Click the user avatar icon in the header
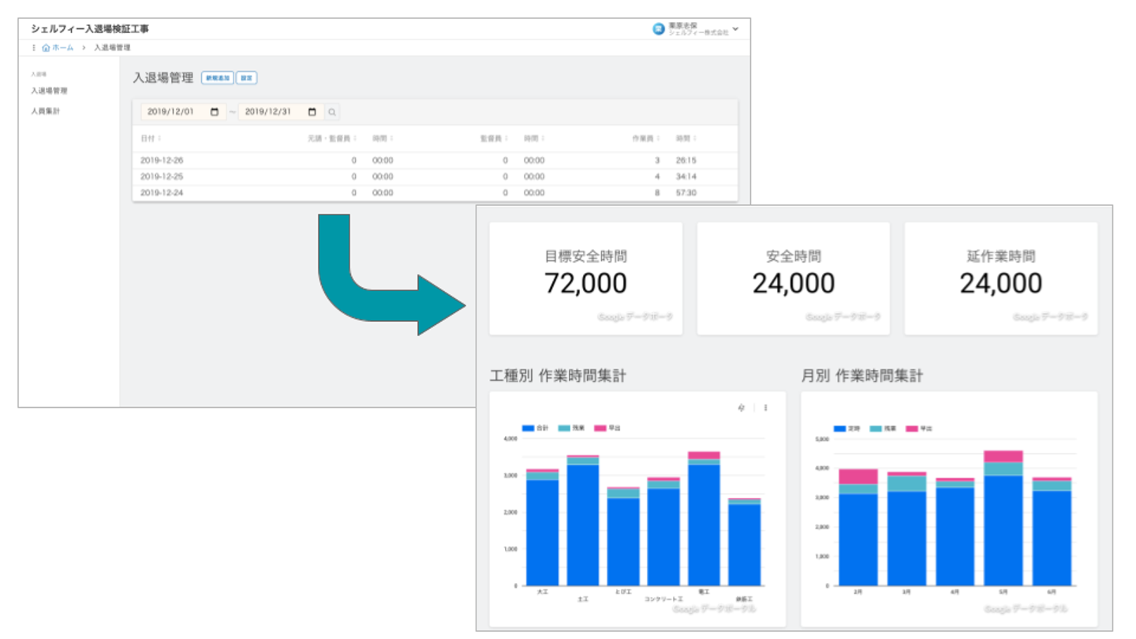The width and height of the screenshot is (1136, 639). [659, 29]
